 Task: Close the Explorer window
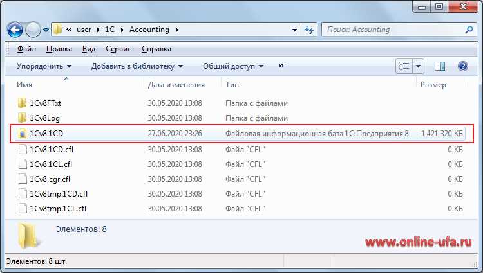[x=463, y=7]
